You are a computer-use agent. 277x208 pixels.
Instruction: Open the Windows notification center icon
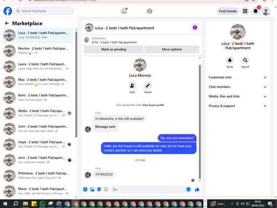pyautogui.click(x=270, y=204)
